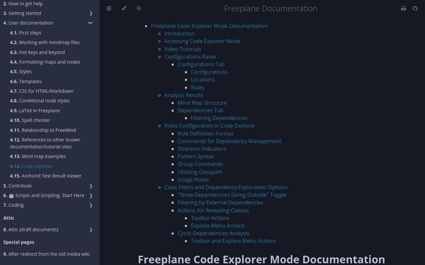Screen dimensions: 425x265
Task: Open Filtering Dependencies link
Action: (219, 118)
